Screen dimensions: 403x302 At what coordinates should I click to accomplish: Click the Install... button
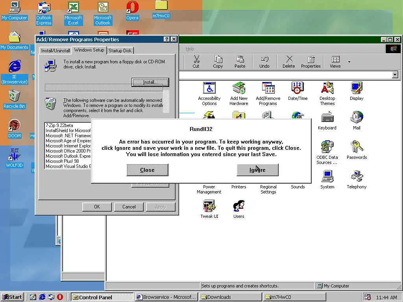[x=150, y=82]
